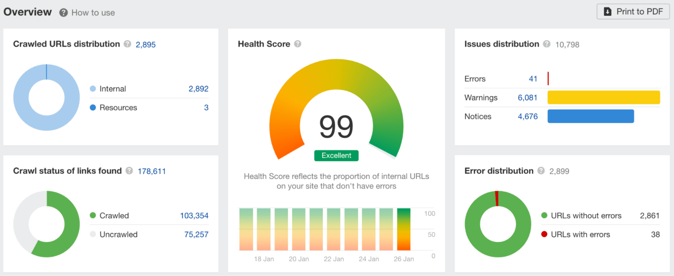Click the blue Notices bar

[x=591, y=116]
